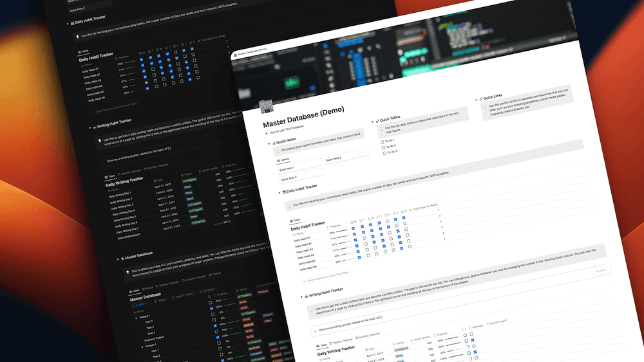
Task: Click the Generate button in light window
Action: click(x=600, y=271)
